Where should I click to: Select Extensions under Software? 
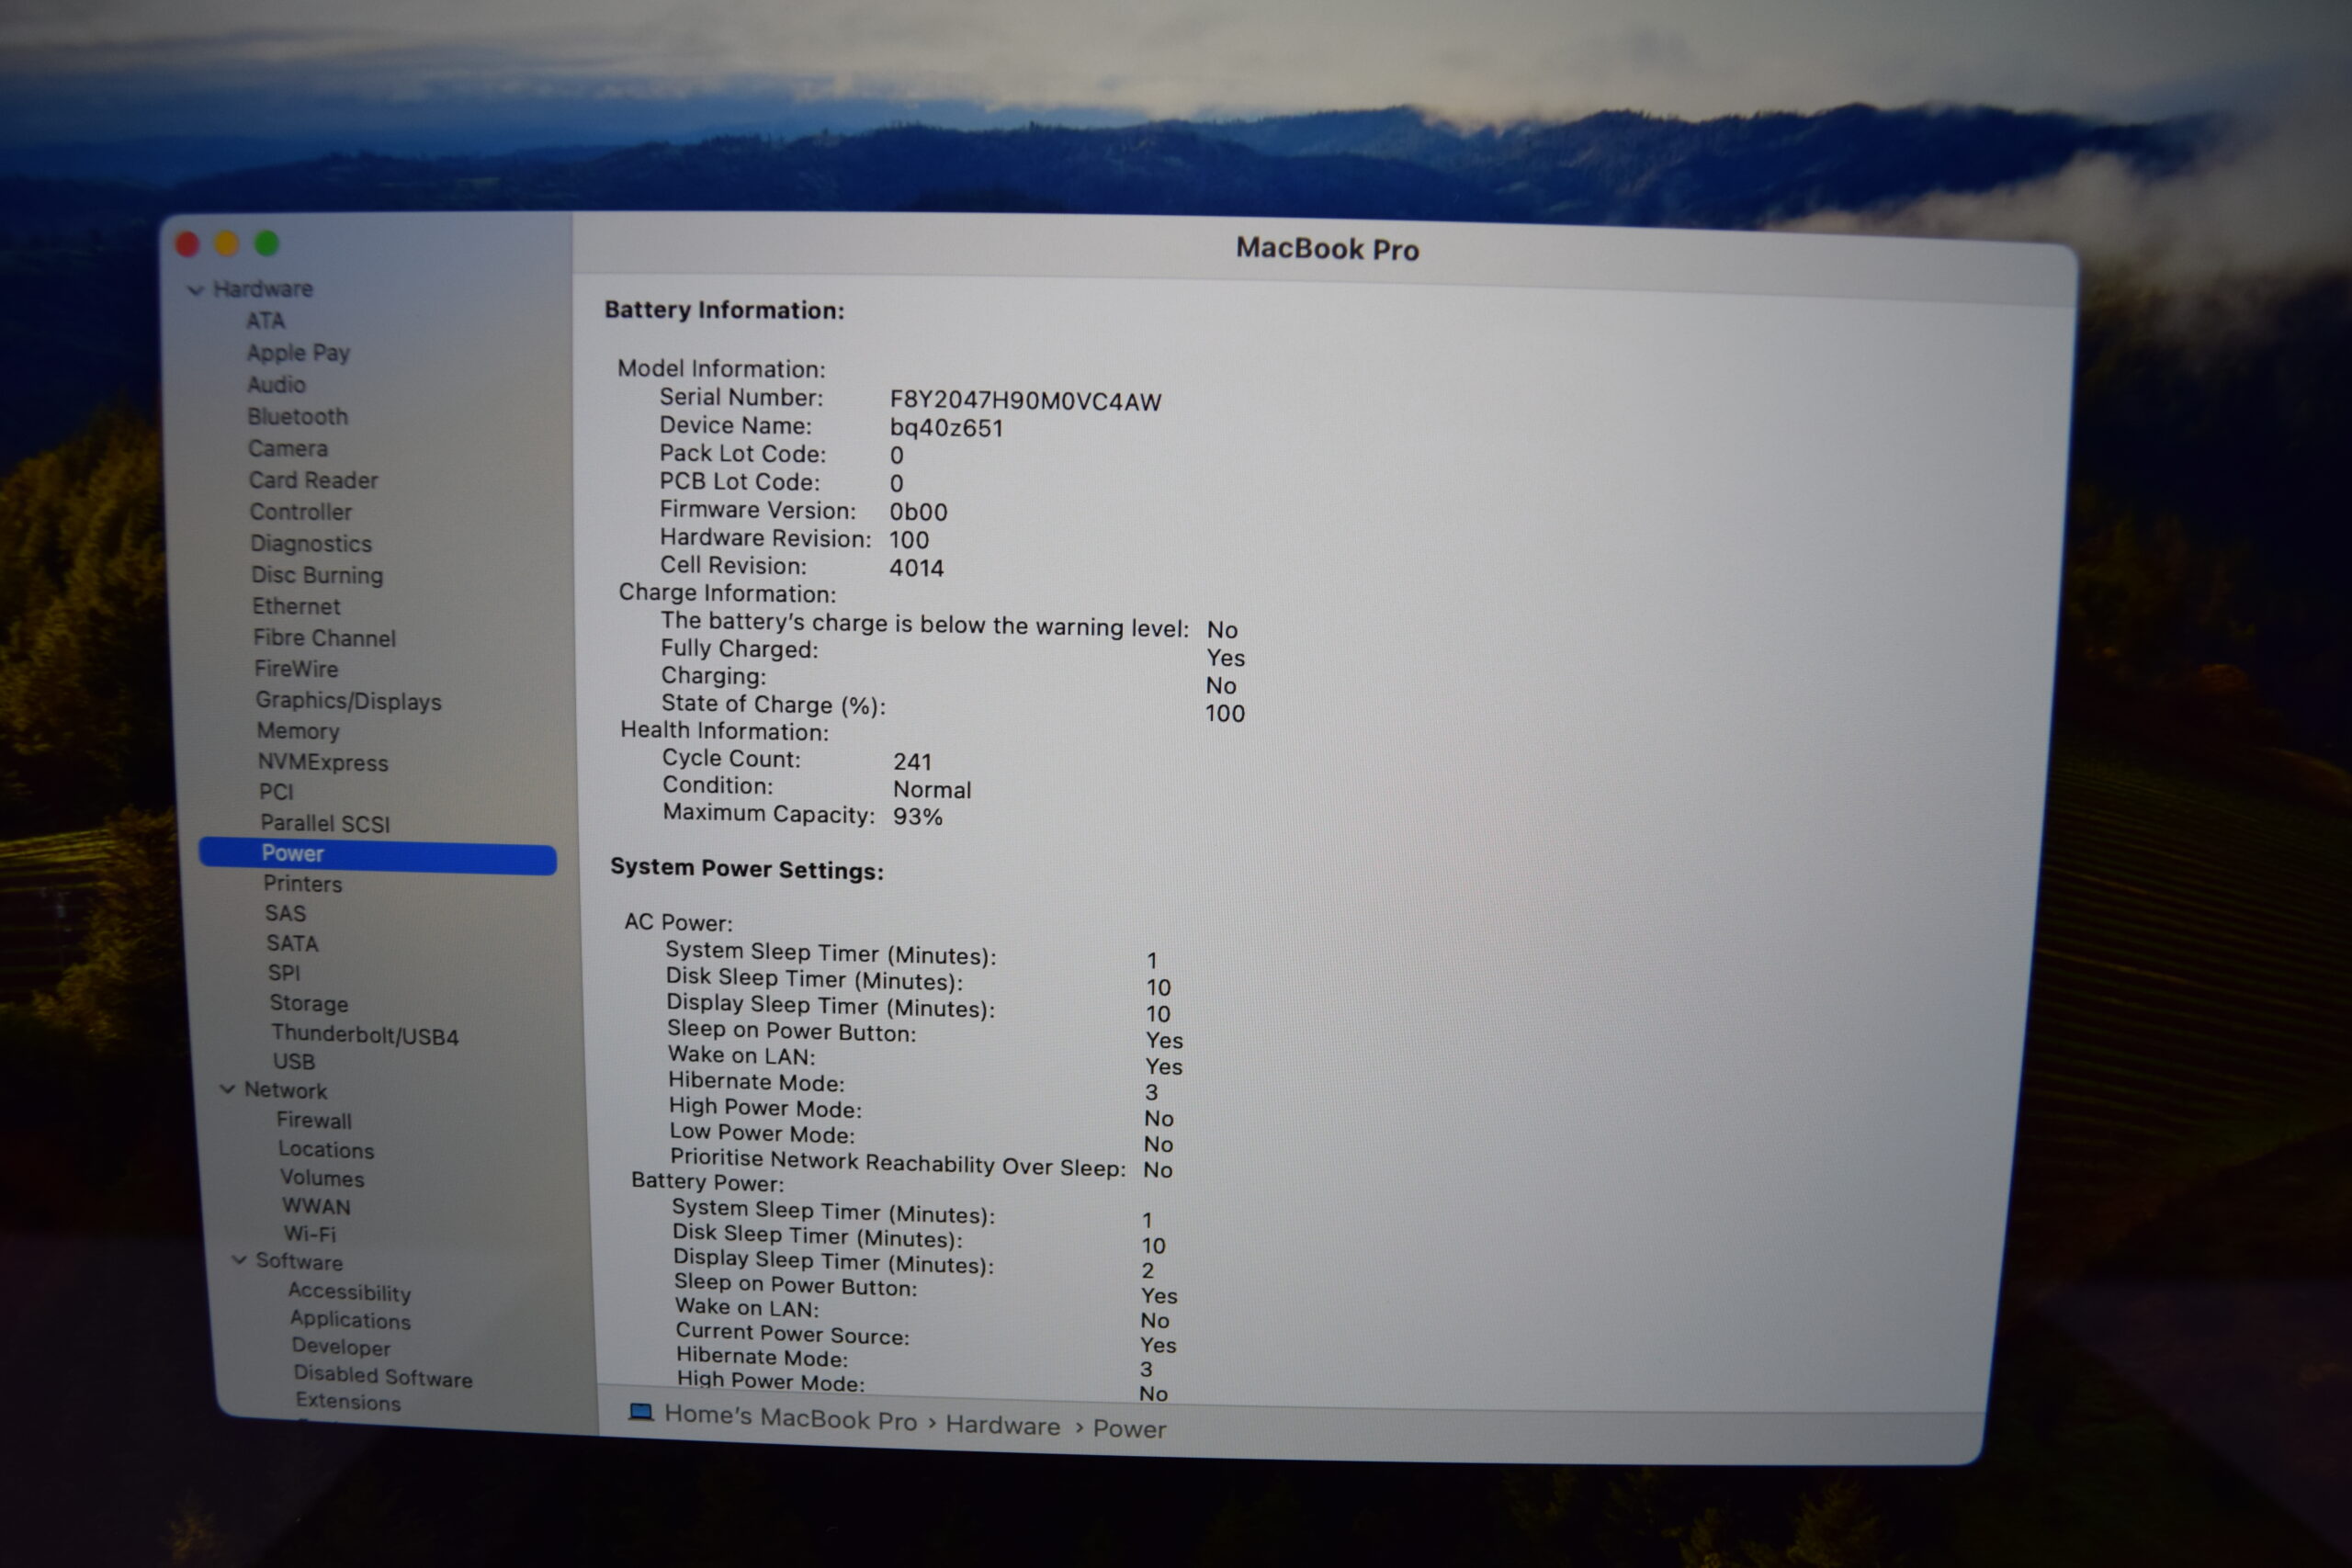(348, 1402)
